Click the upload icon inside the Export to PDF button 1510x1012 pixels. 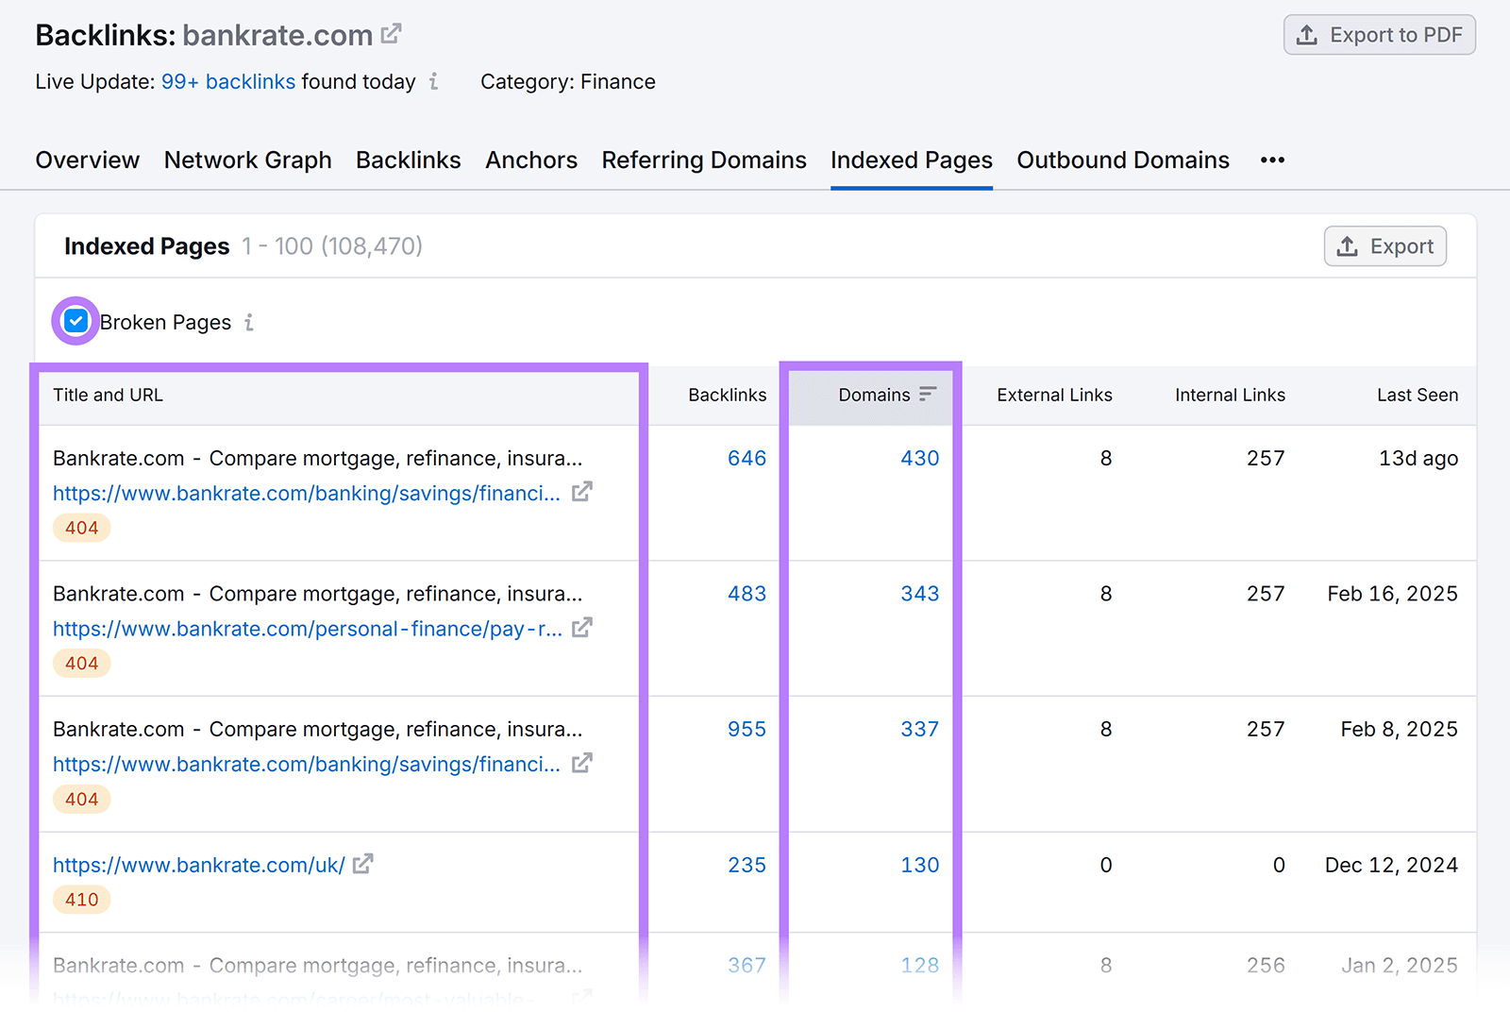1307,34
